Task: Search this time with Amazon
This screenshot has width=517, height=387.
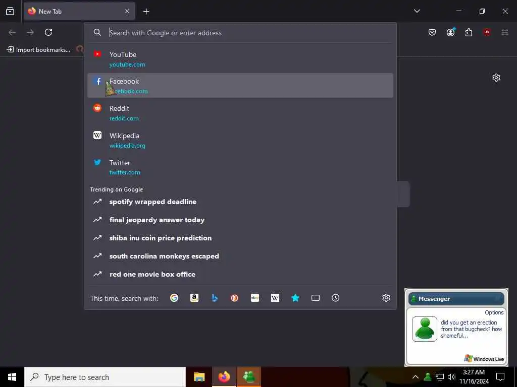Action: pos(194,298)
